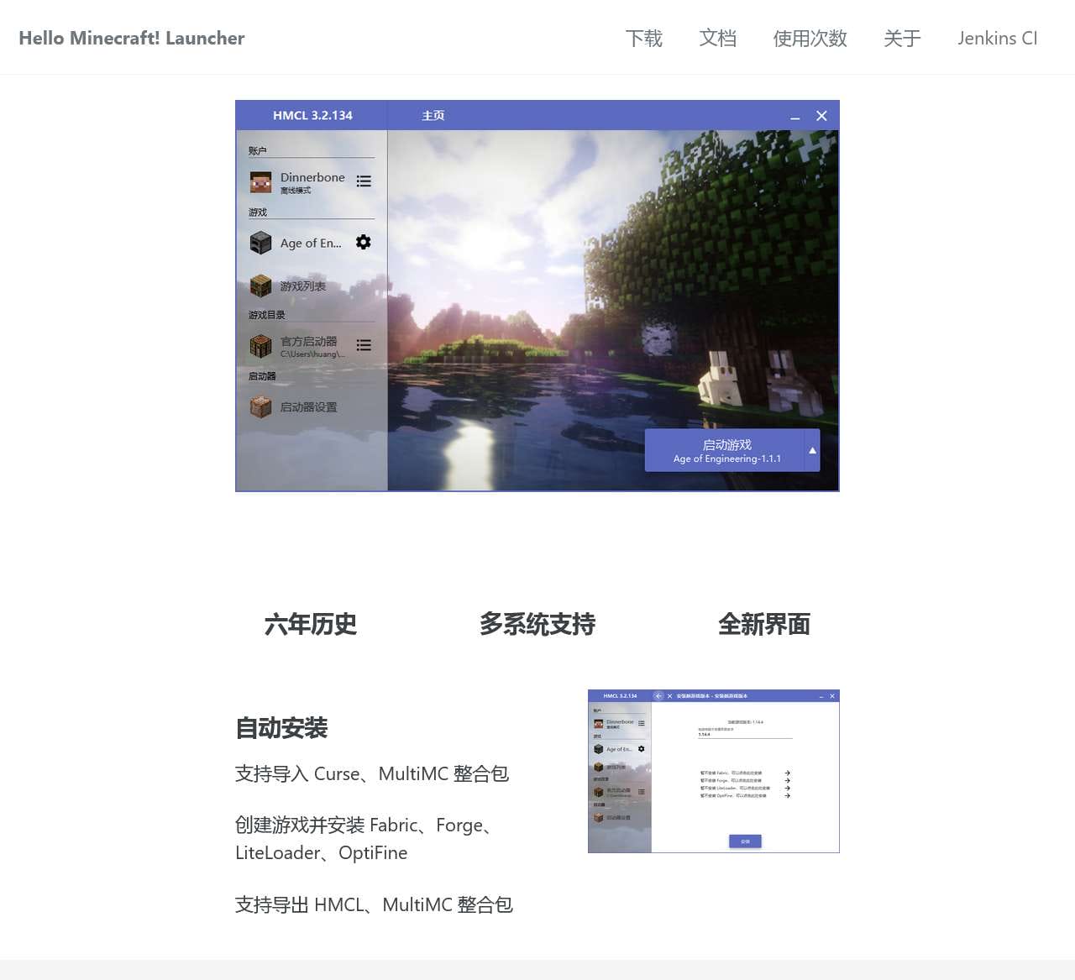Click the 官方启动器 label
Screen dimensions: 1075x980
tap(308, 342)
